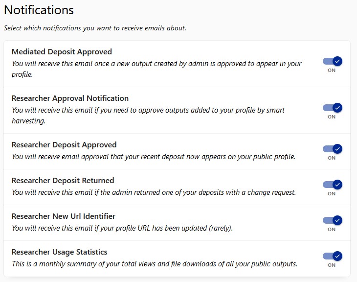Image resolution: width=357 pixels, height=282 pixels.
Task: Click the Notifications page heading
Action: [39, 10]
